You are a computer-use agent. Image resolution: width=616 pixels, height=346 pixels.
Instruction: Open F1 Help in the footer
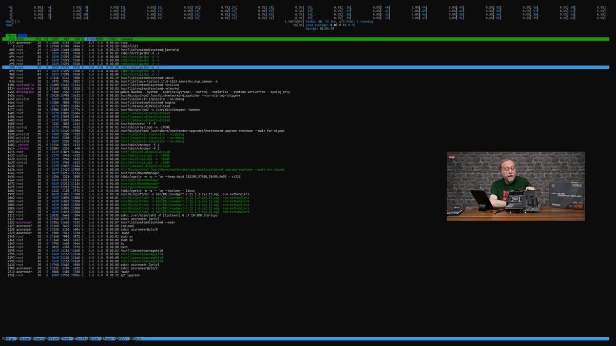tap(9, 339)
